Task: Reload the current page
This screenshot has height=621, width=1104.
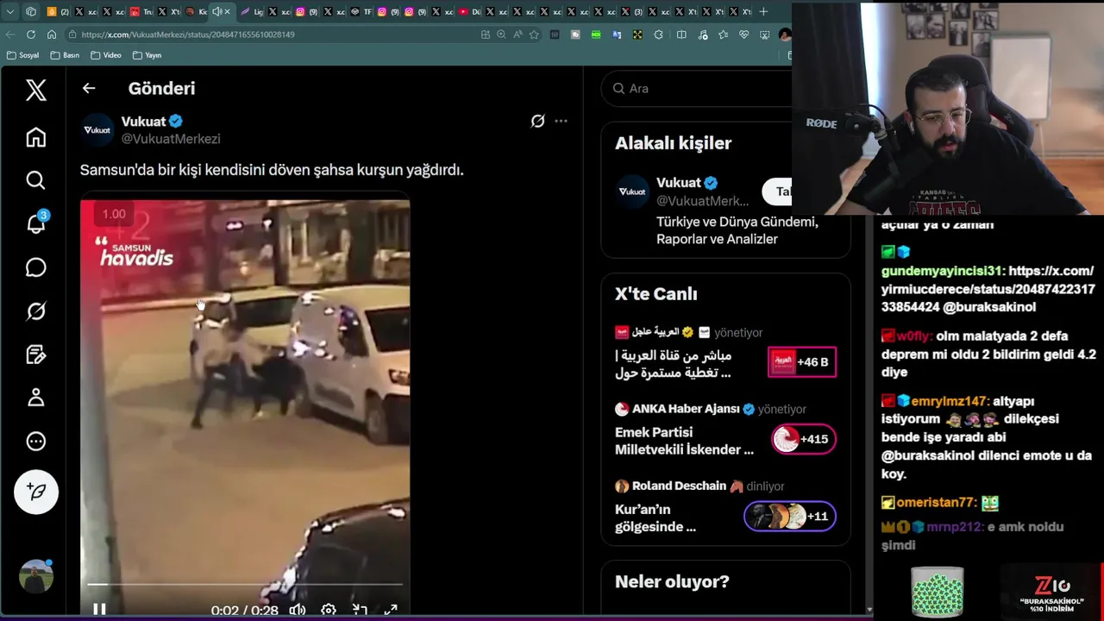Action: pos(31,34)
